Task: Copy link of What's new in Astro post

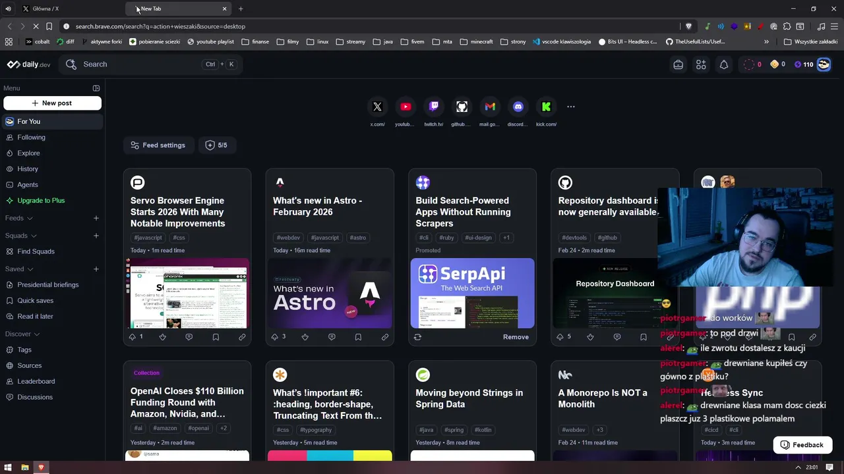Action: pyautogui.click(x=384, y=337)
